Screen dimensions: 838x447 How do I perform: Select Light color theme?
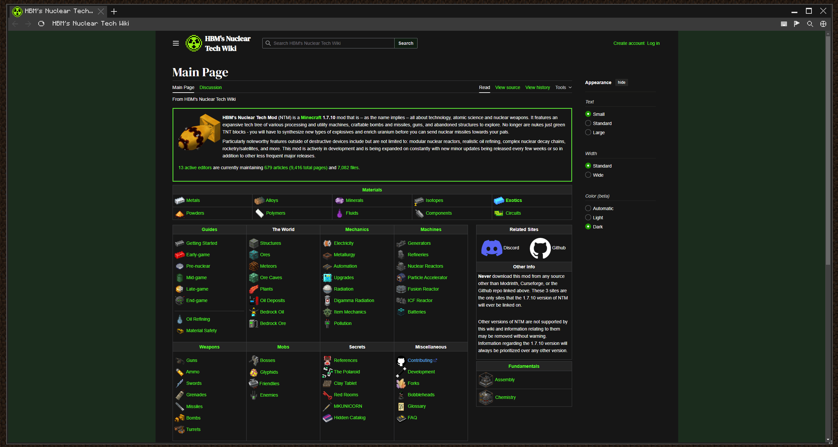[588, 217]
